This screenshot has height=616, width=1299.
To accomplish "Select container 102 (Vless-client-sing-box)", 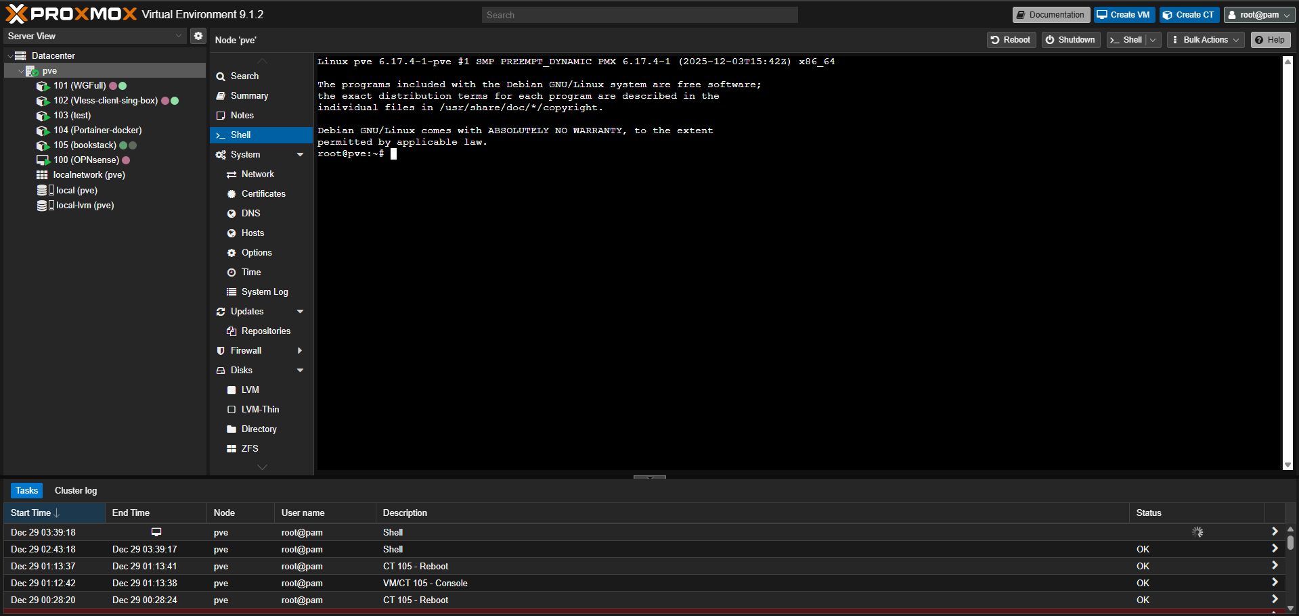I will point(105,100).
